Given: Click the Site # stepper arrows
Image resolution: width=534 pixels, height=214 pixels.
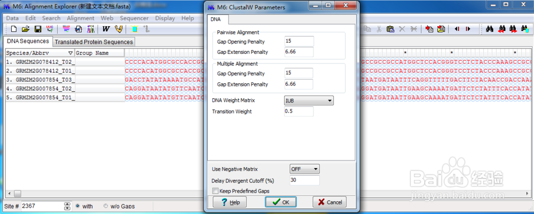Looking at the screenshot, I should coord(67,206).
